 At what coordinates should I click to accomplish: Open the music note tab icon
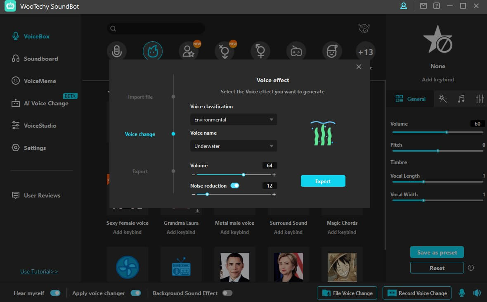tap(461, 99)
